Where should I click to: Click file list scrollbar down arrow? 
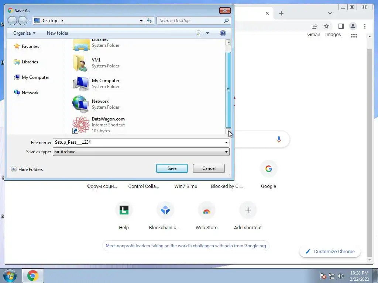(x=228, y=132)
